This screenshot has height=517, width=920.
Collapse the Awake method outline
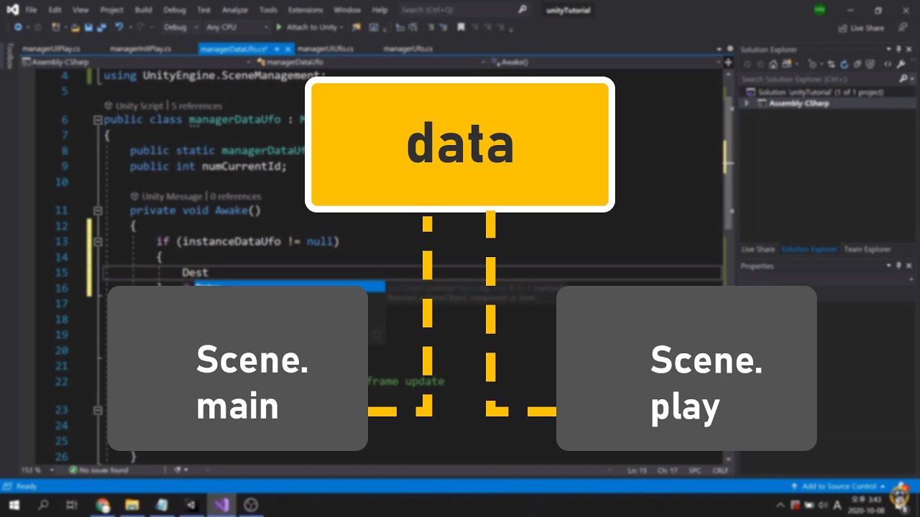tap(98, 211)
